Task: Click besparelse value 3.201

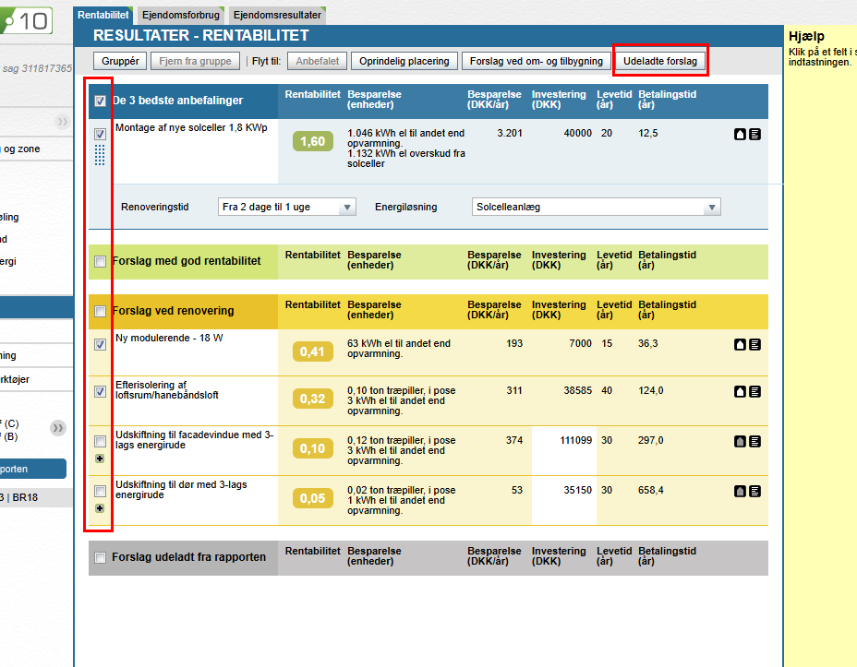Action: click(510, 133)
